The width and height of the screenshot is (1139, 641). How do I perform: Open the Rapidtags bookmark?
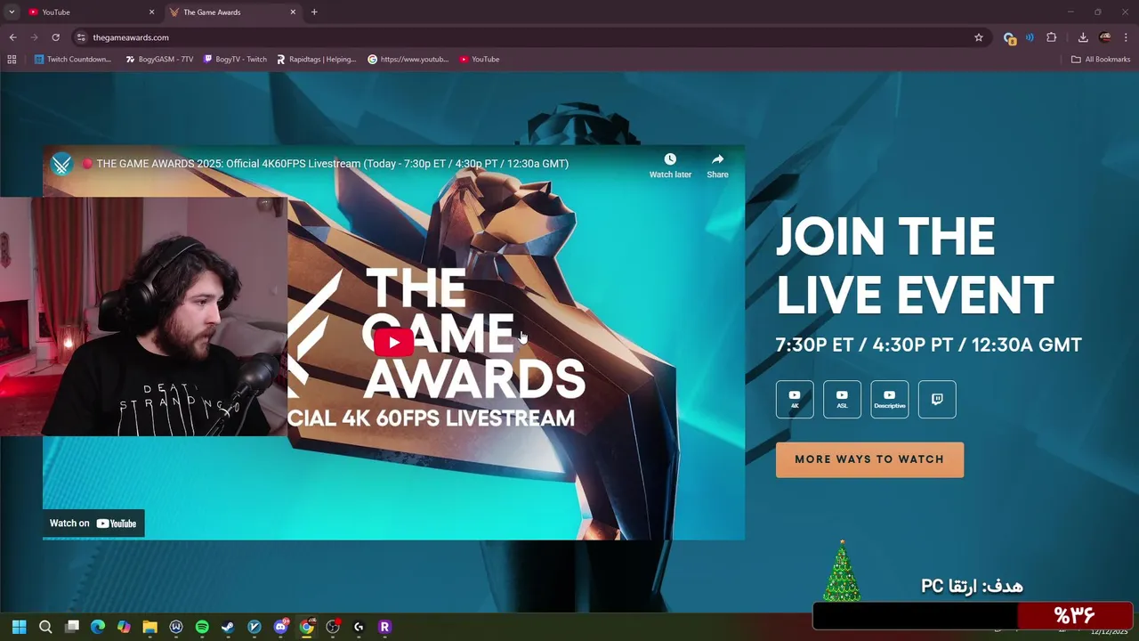pyautogui.click(x=316, y=60)
